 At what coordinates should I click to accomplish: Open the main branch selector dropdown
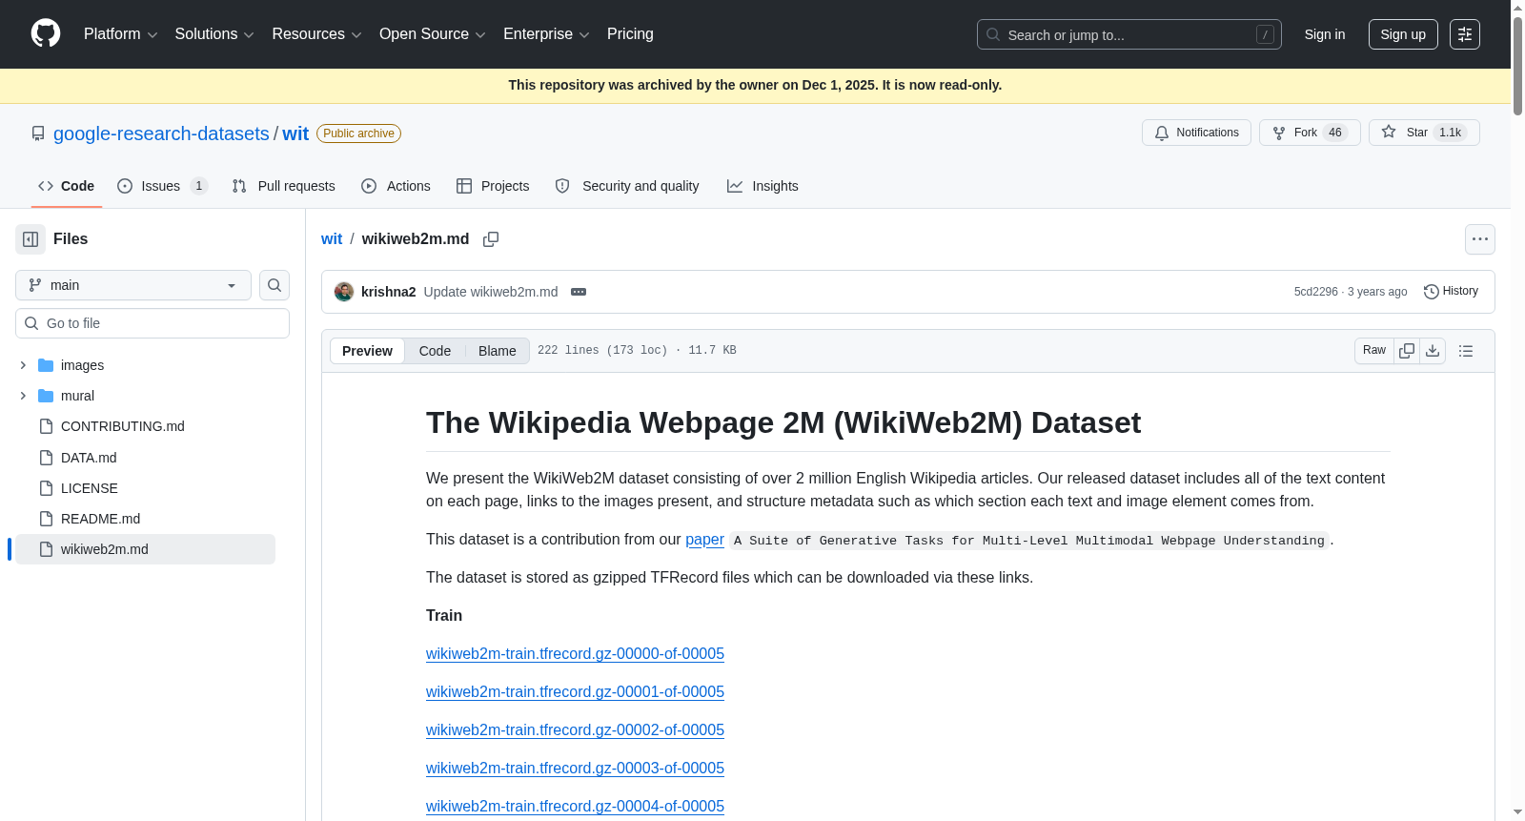133,285
